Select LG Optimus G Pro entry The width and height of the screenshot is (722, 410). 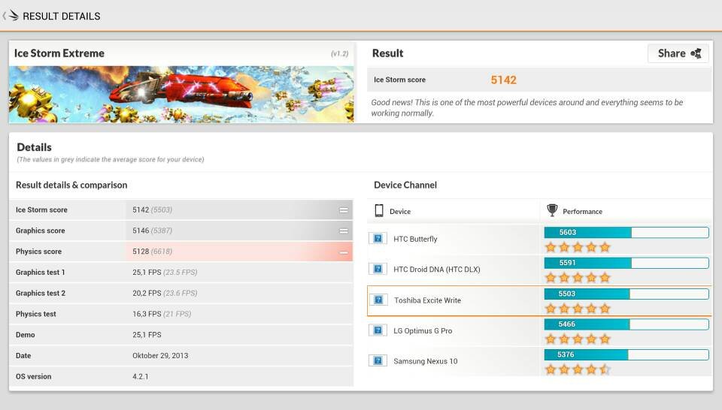[x=423, y=330]
